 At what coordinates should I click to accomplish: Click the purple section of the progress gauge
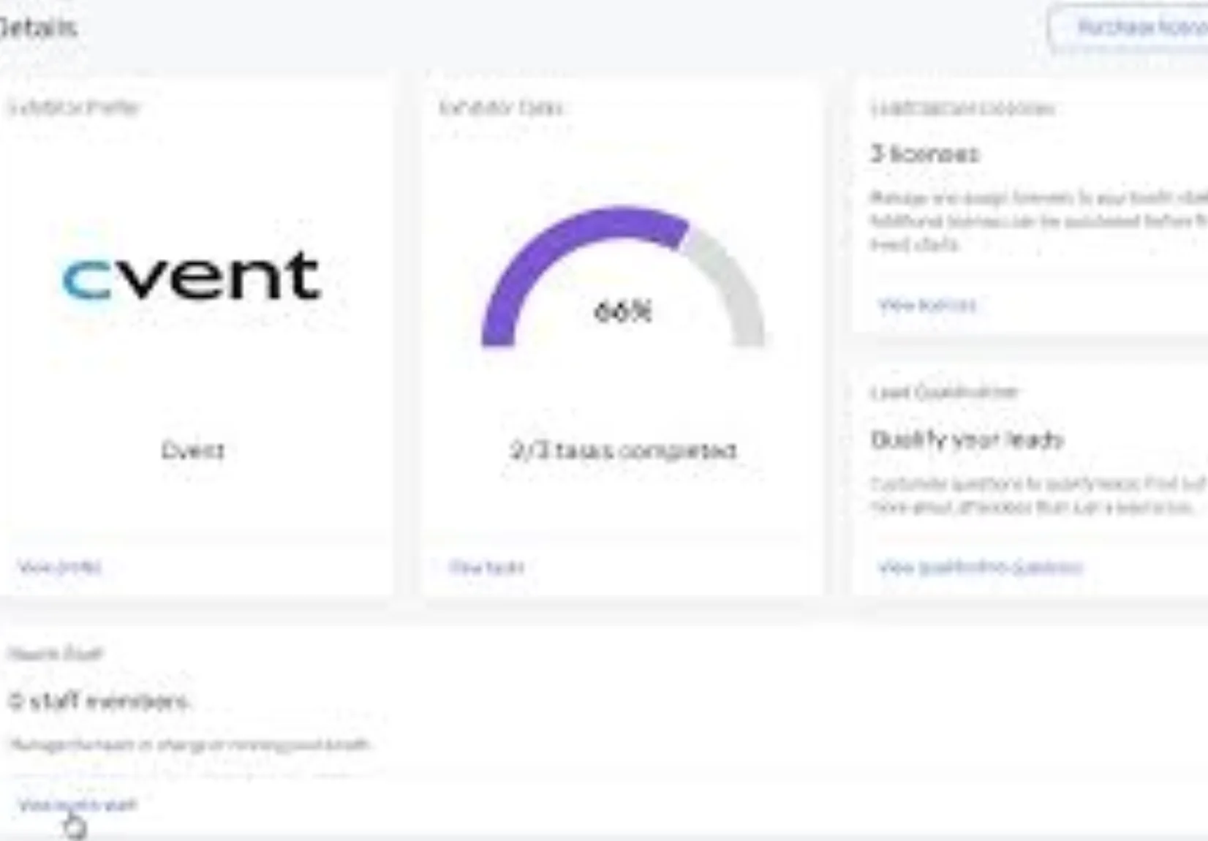556,249
